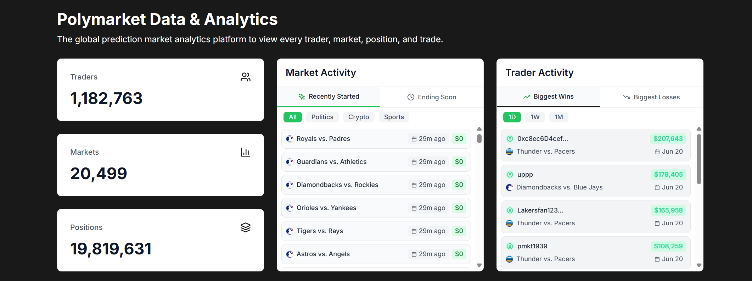
Task: Click the $0 badge on Astros vs. Angels
Action: click(459, 254)
